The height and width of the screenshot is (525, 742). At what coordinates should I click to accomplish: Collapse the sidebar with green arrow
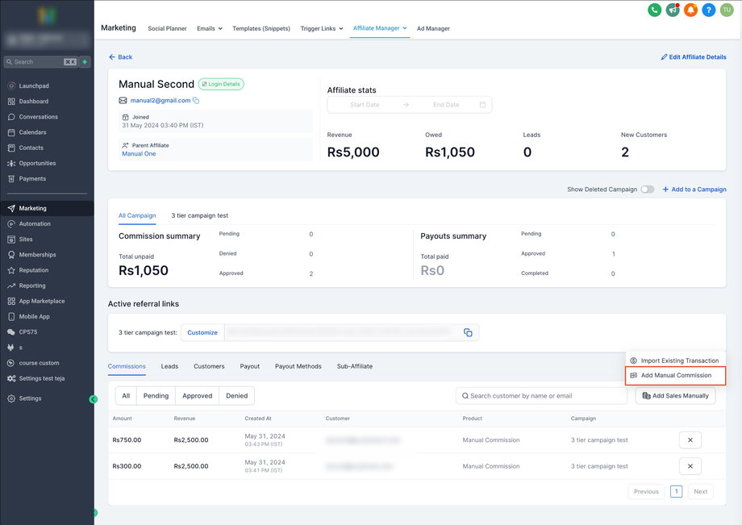point(94,399)
